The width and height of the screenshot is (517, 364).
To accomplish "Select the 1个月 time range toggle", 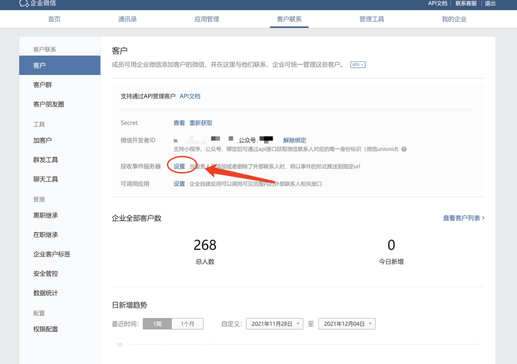I will point(187,324).
